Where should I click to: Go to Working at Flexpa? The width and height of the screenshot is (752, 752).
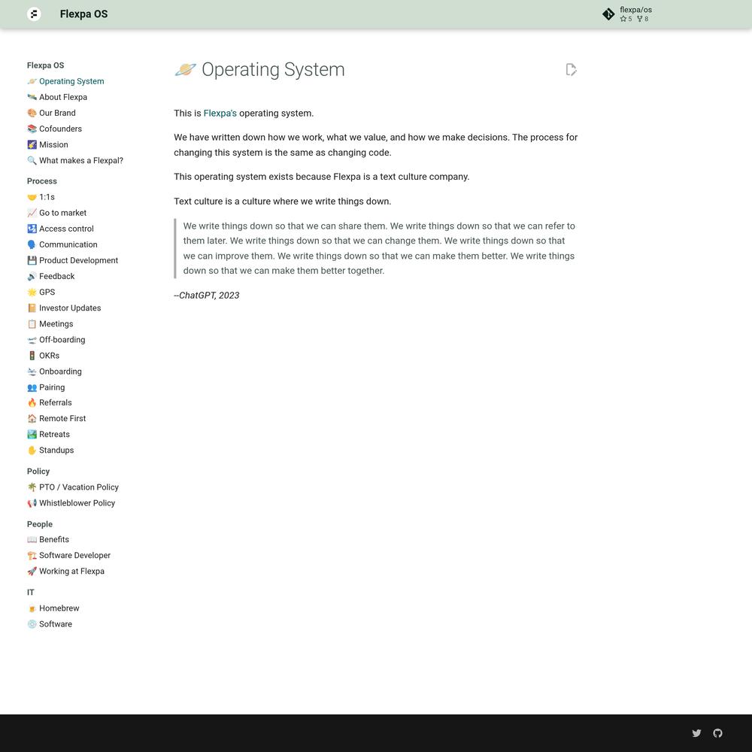pos(65,571)
